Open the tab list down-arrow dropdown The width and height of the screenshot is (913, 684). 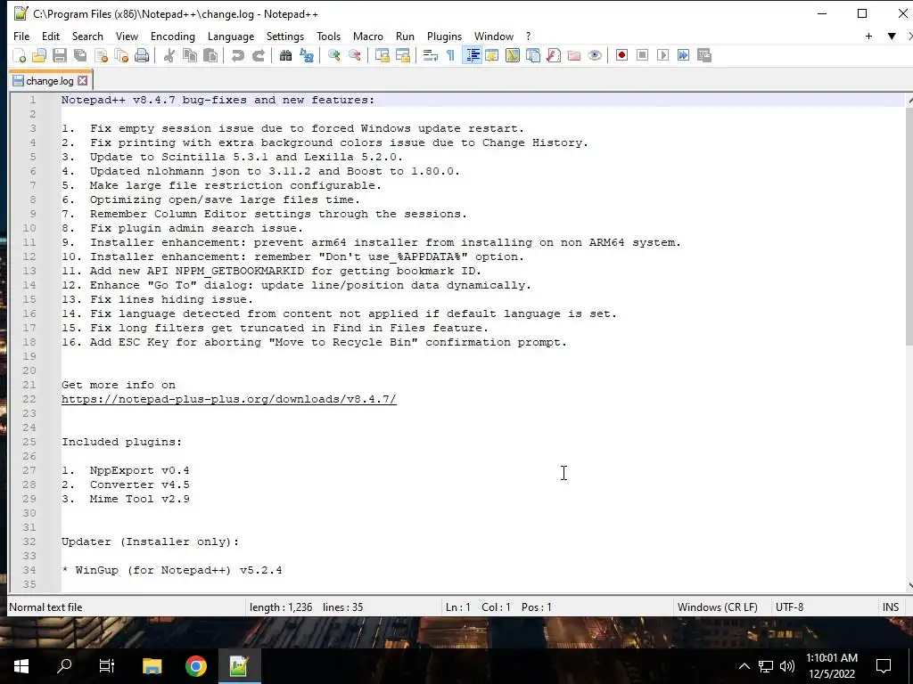[892, 36]
